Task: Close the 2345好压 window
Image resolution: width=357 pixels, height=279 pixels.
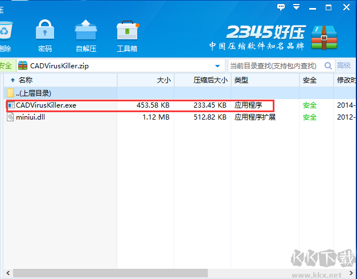Action: (x=346, y=7)
